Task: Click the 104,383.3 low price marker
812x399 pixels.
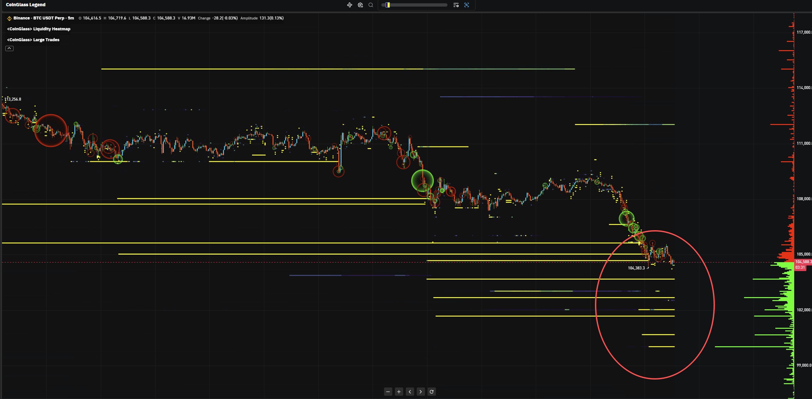Action: pos(636,268)
